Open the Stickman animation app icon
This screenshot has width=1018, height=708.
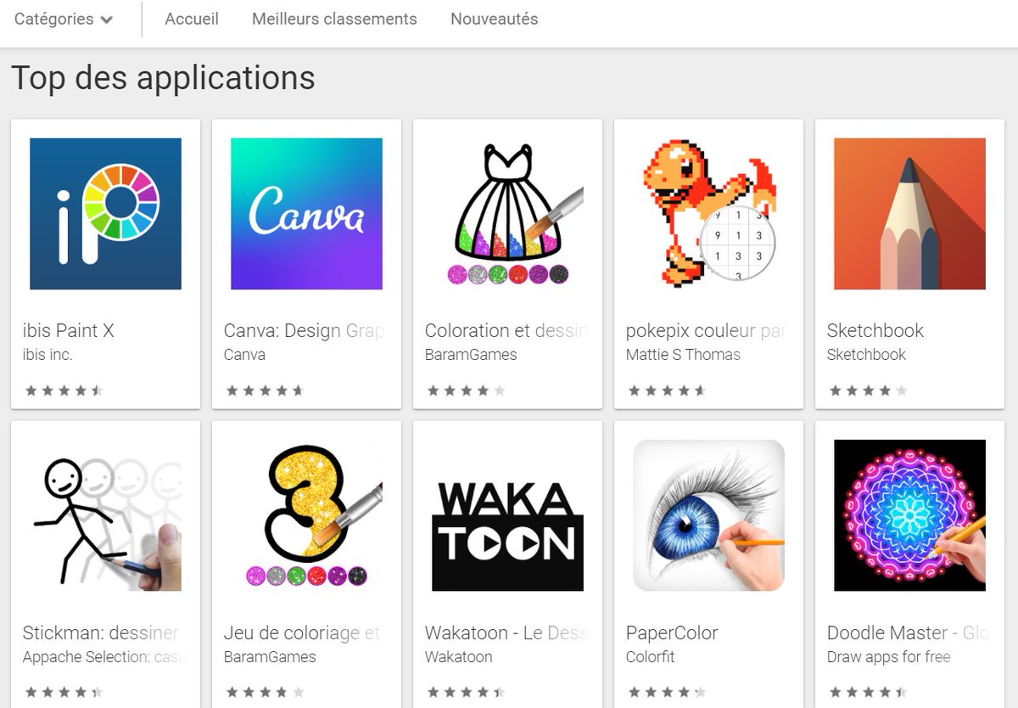pos(105,515)
